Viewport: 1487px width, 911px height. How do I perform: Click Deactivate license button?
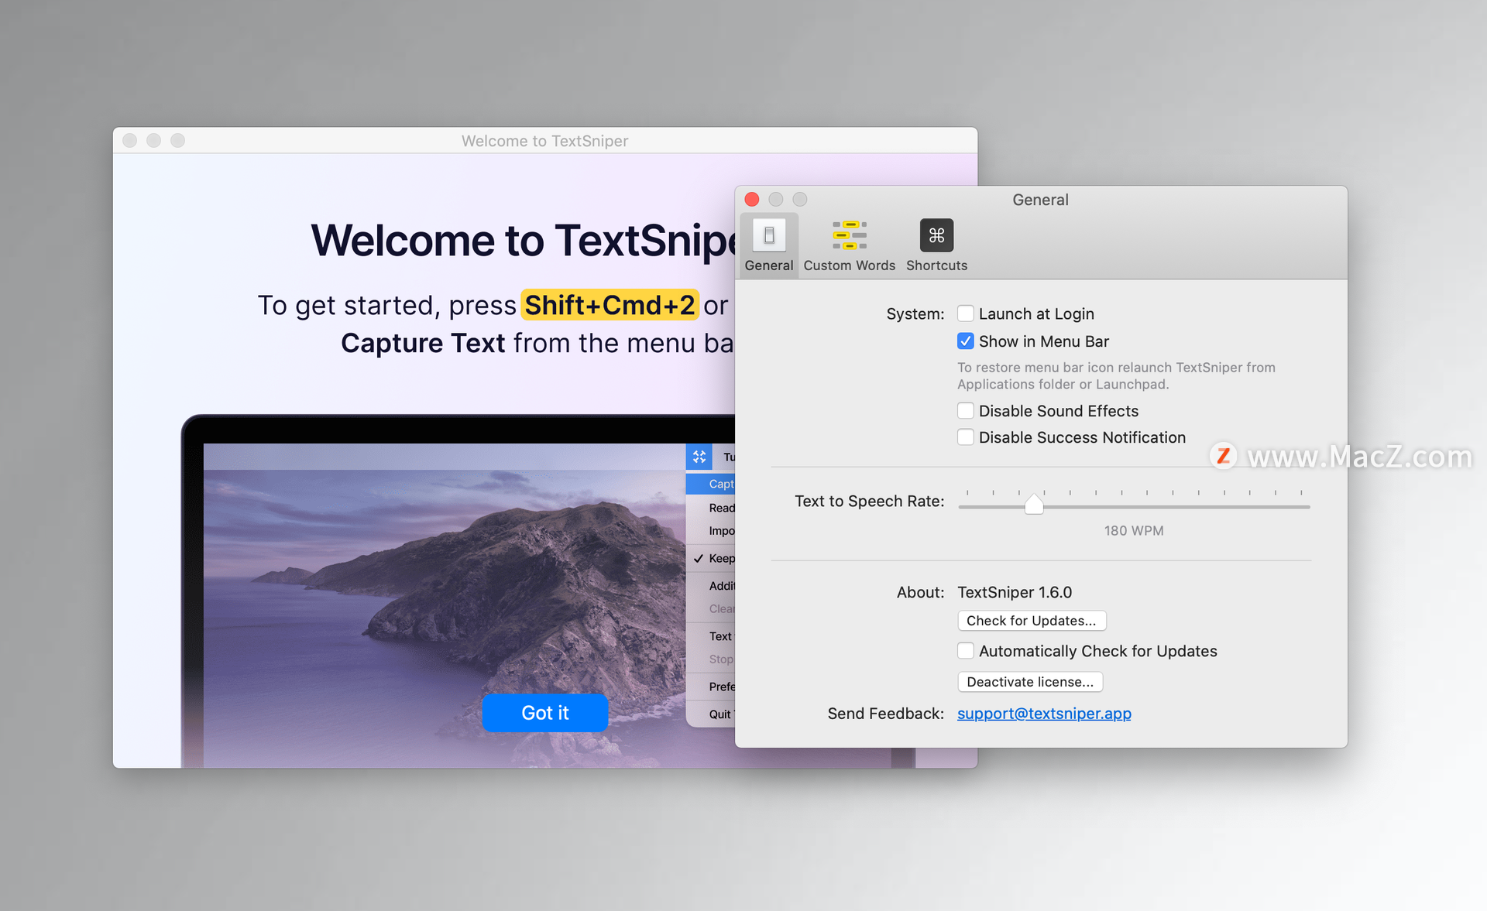coord(1030,682)
